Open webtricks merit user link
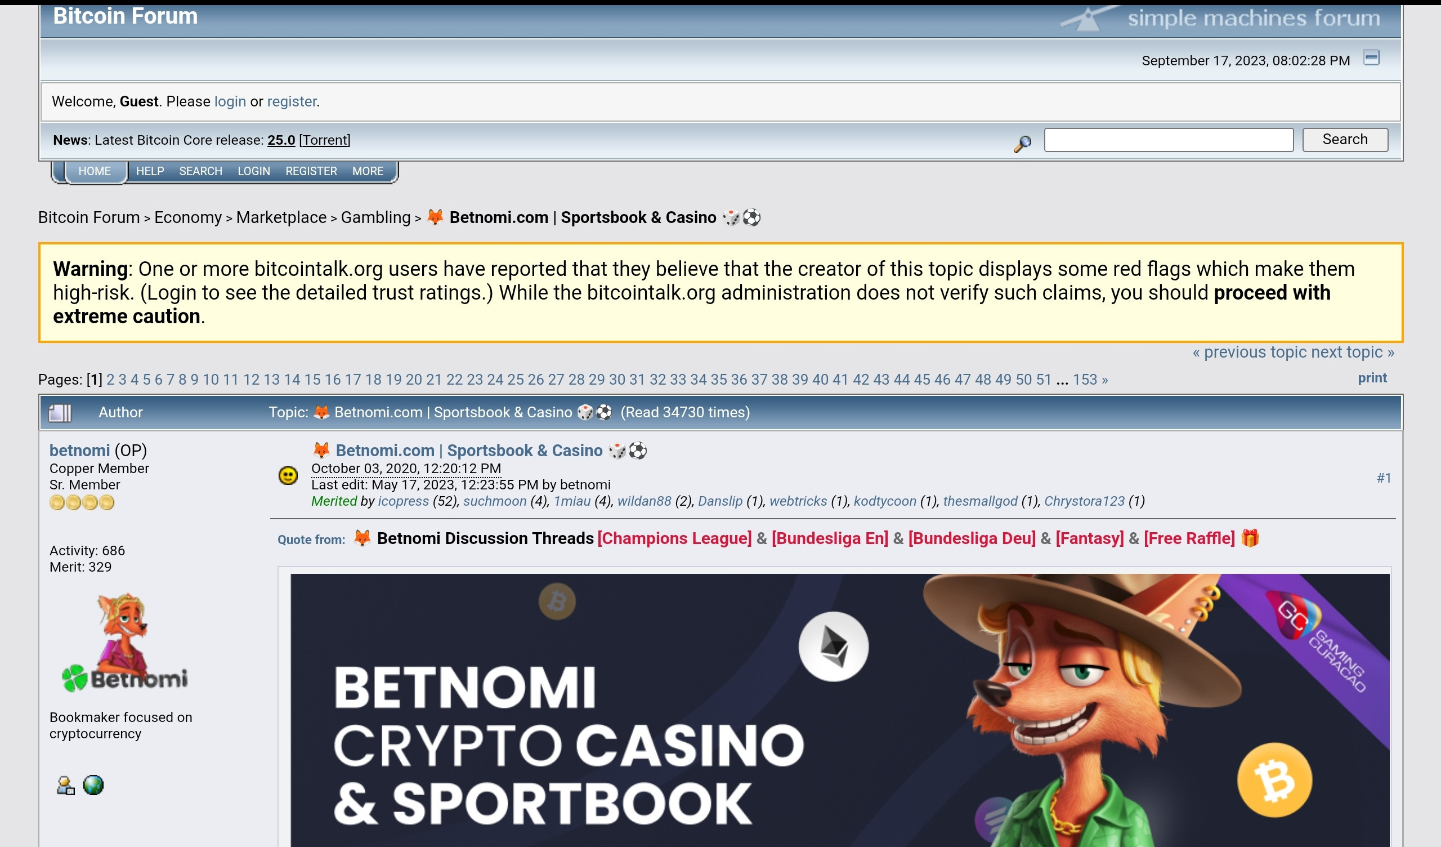 tap(798, 501)
